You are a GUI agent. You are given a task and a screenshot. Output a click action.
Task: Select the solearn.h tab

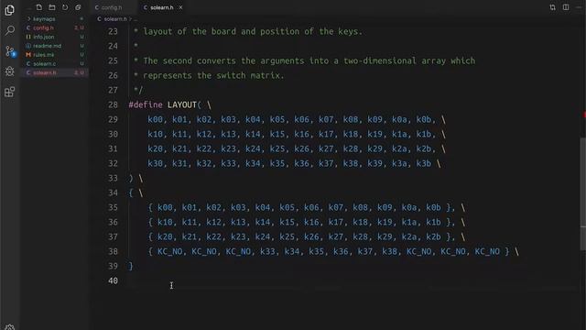click(x=162, y=7)
